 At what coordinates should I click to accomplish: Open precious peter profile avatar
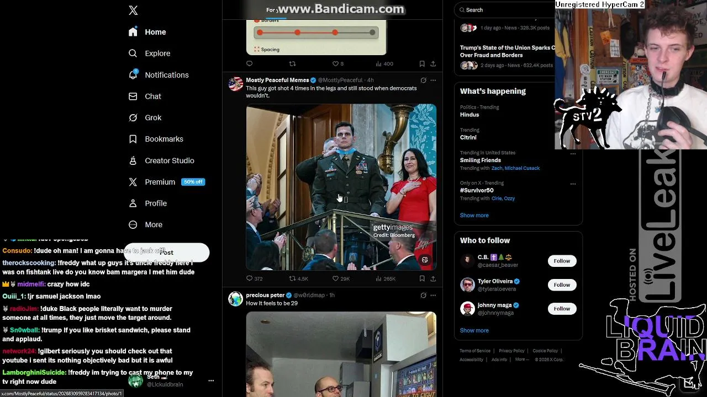pyautogui.click(x=236, y=299)
